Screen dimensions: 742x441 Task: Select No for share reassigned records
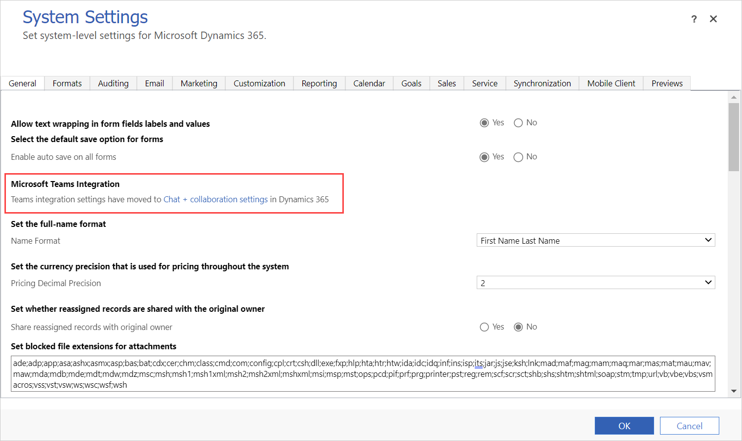coord(518,327)
